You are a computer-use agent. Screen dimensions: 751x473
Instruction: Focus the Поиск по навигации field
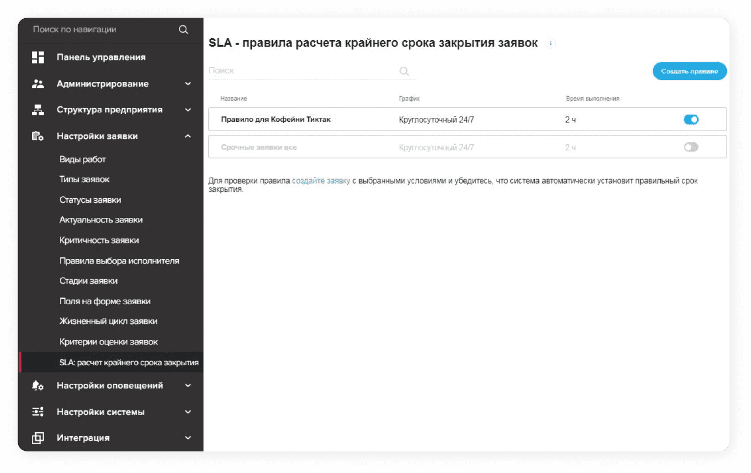[x=103, y=29]
